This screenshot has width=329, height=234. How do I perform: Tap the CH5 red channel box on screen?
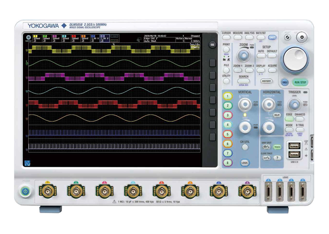pos(76,38)
